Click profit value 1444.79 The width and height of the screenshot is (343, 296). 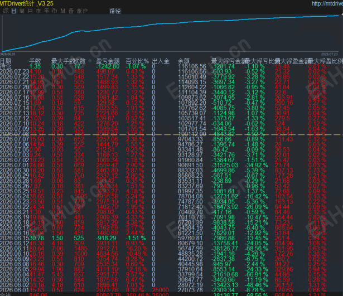point(107,144)
